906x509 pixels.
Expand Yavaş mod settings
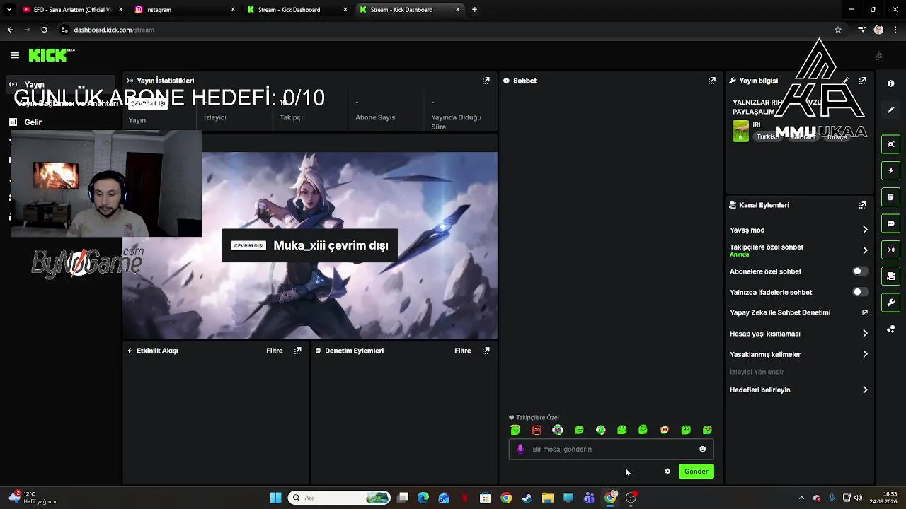(x=798, y=230)
